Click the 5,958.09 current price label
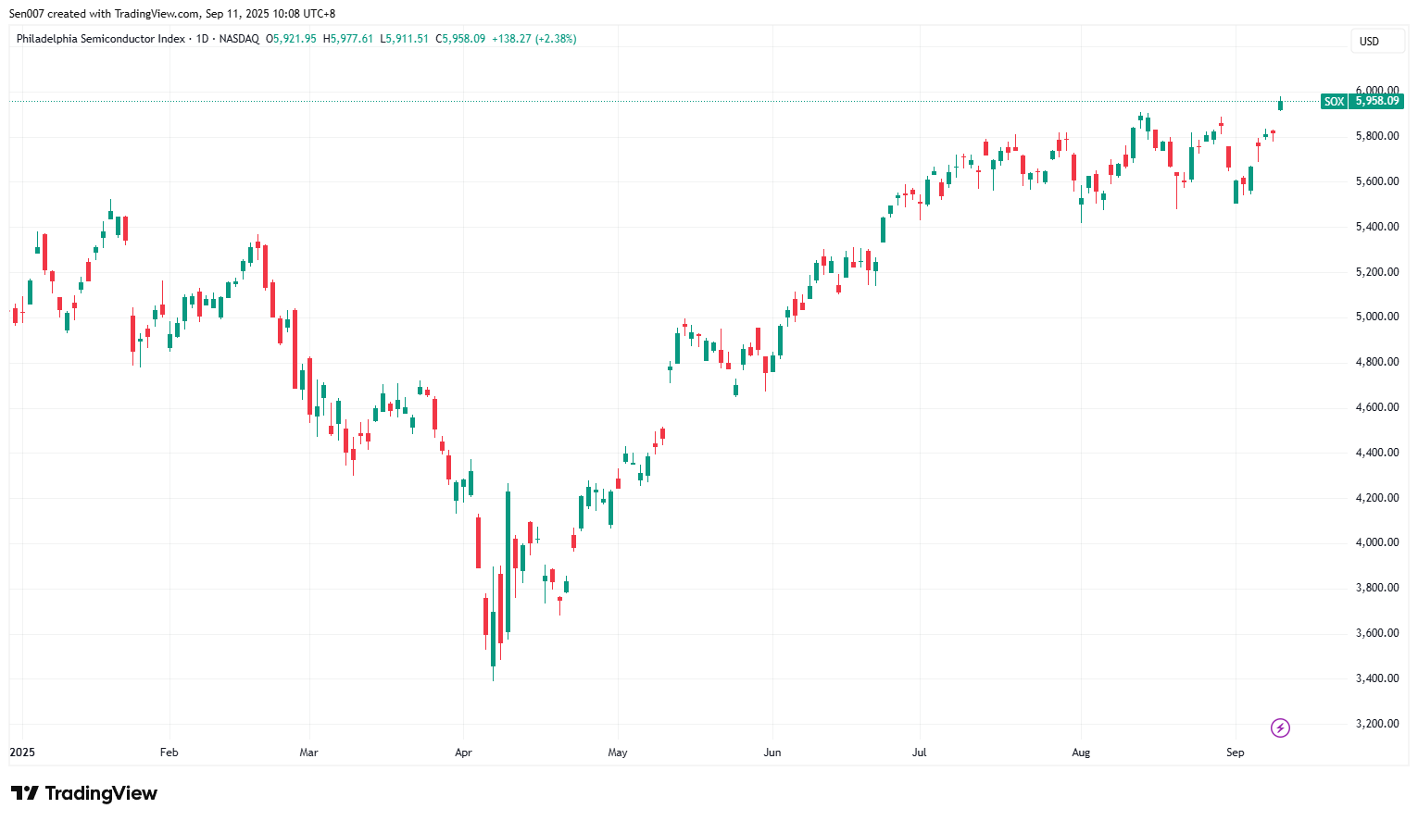 (1376, 101)
